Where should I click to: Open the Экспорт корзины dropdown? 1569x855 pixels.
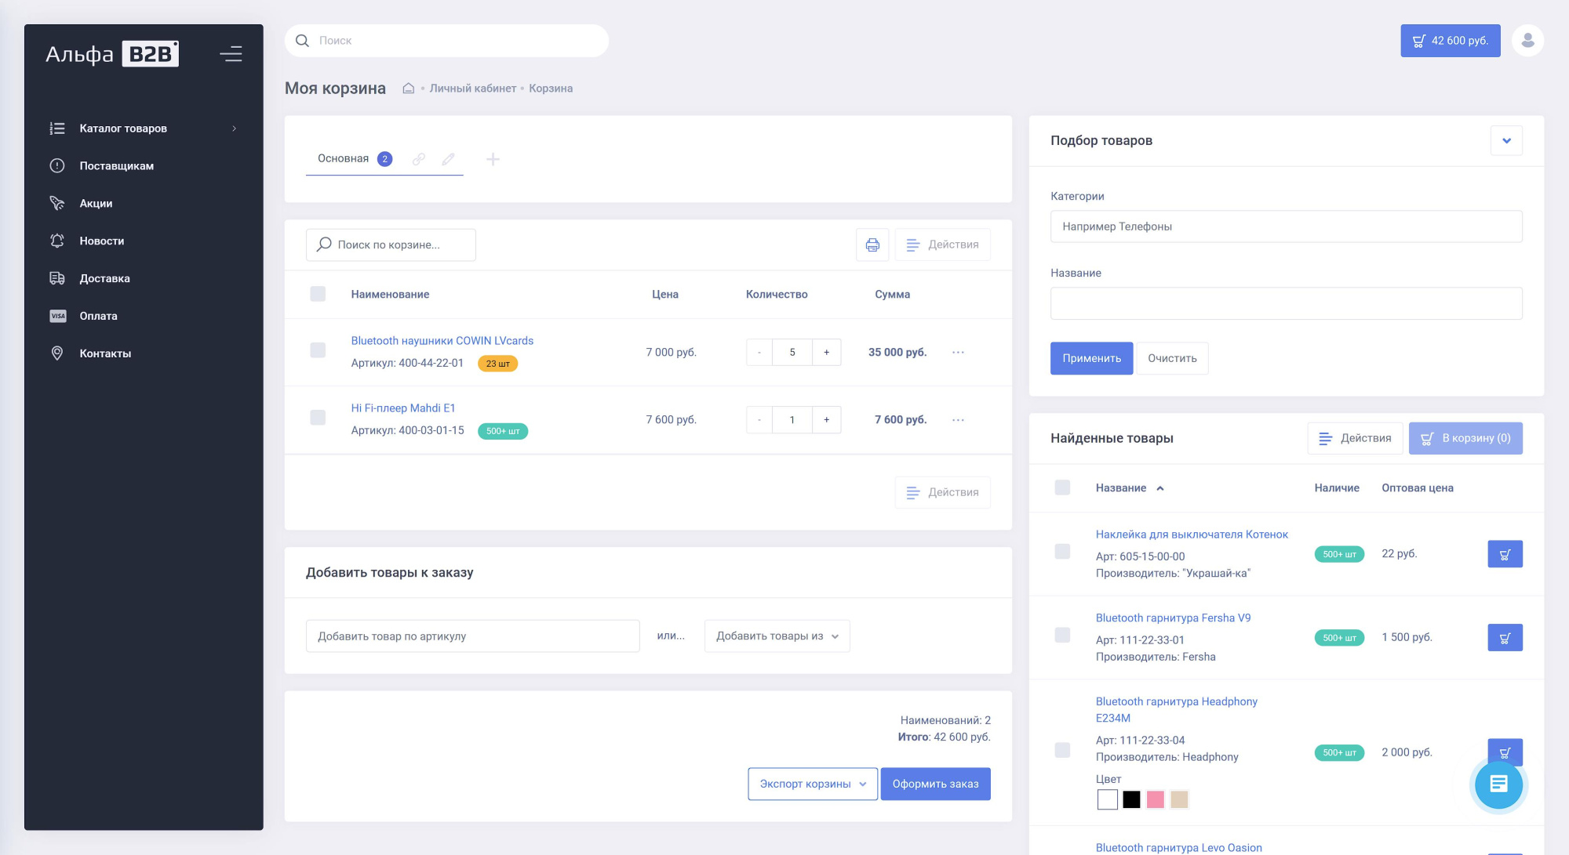point(812,784)
